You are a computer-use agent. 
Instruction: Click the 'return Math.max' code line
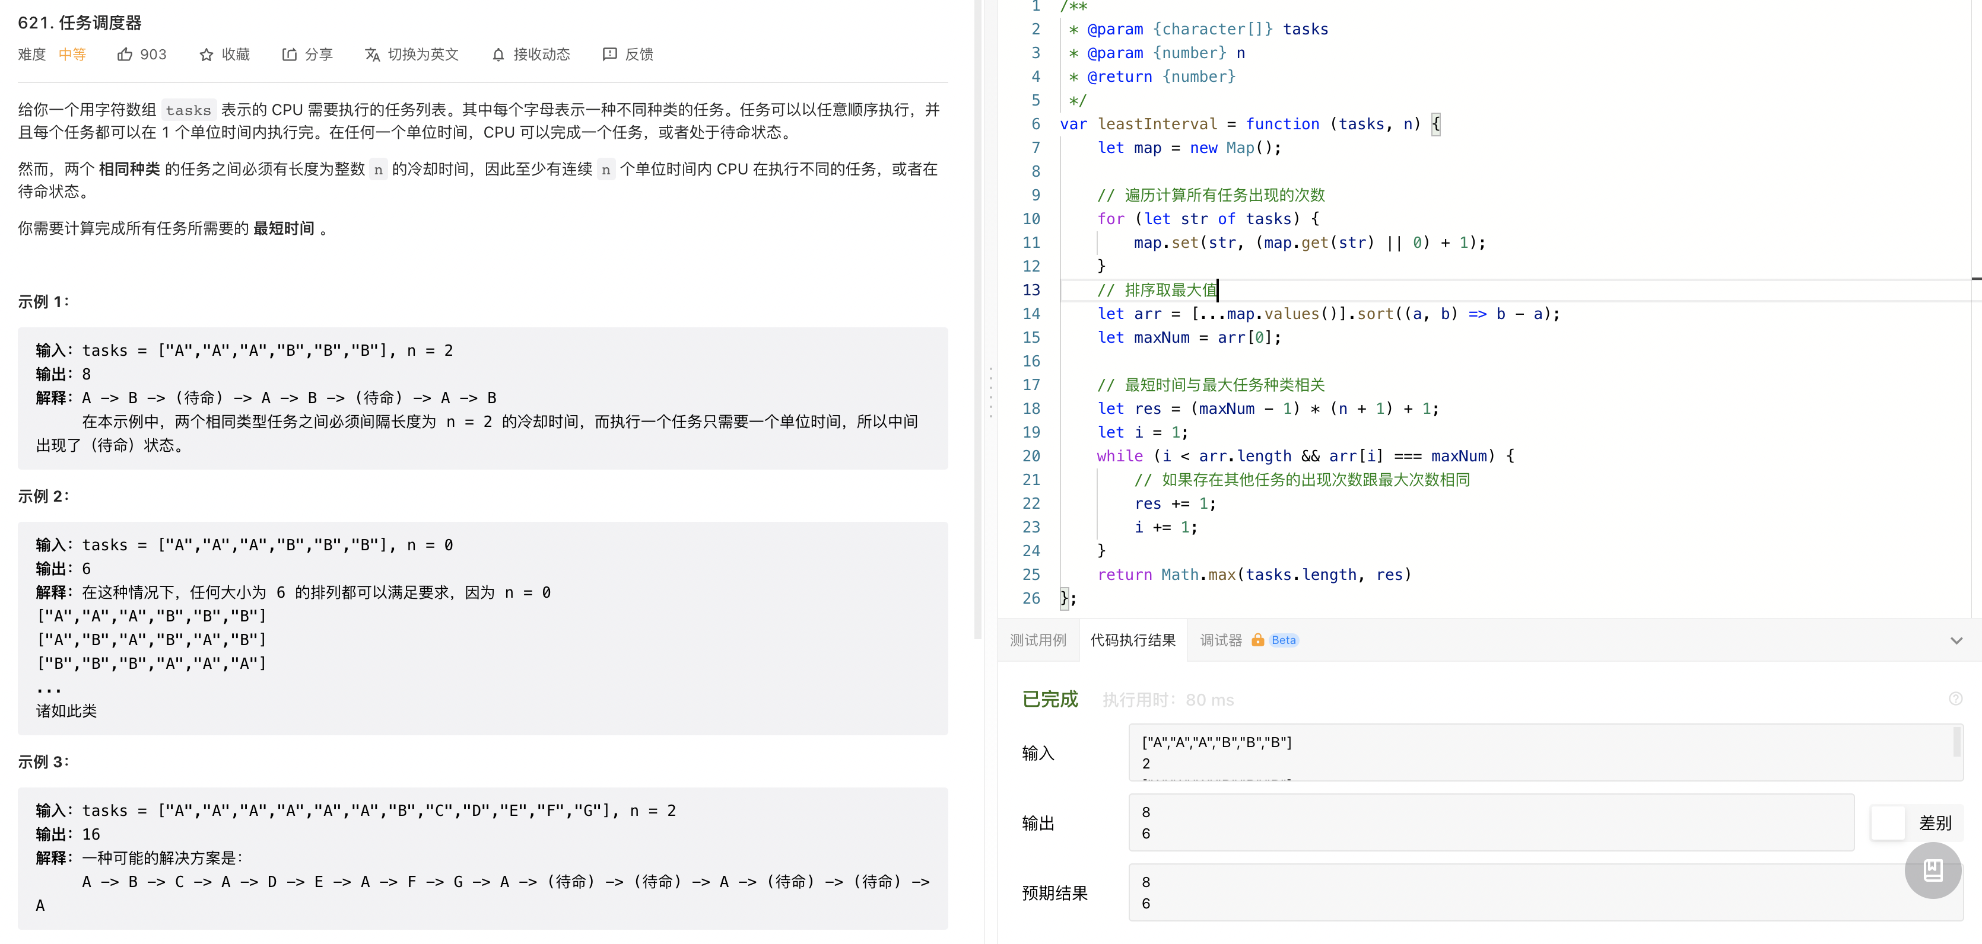point(1254,574)
